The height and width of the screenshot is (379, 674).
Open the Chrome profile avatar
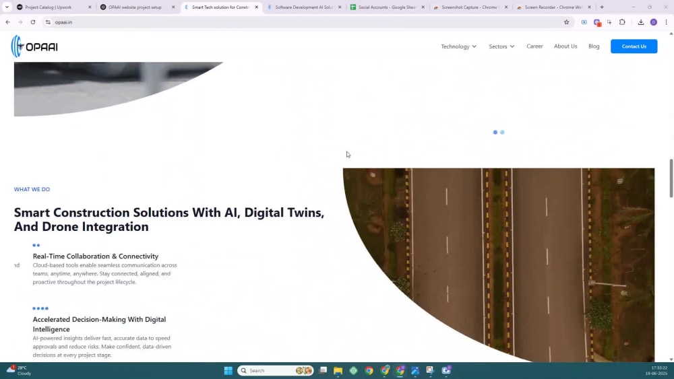pyautogui.click(x=653, y=22)
